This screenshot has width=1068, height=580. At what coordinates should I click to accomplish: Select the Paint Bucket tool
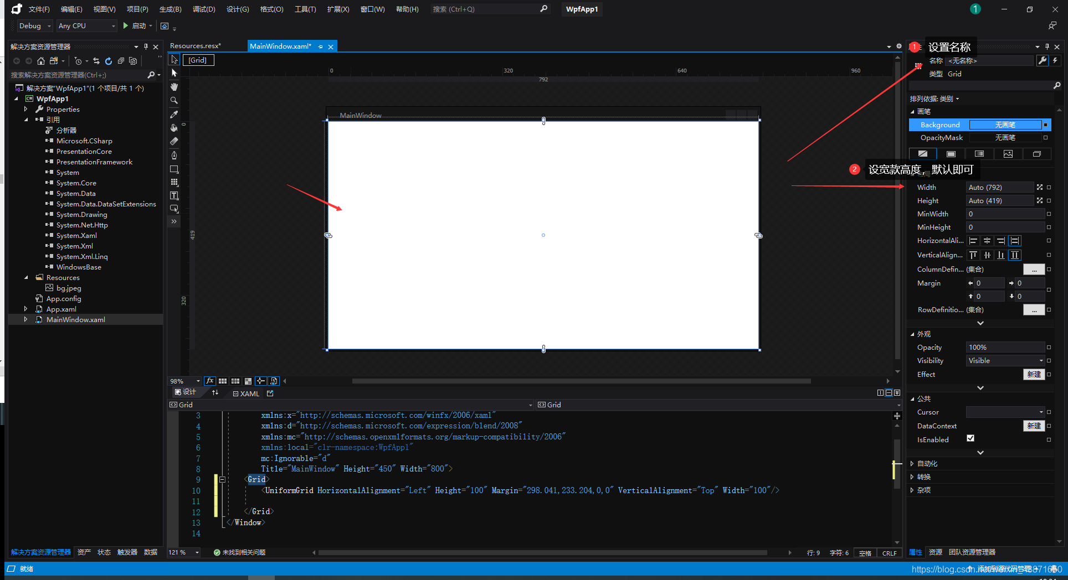[174, 128]
